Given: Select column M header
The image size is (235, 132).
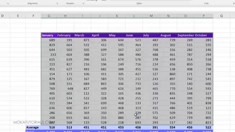Looking at the screenshot, I should click(x=151, y=16).
